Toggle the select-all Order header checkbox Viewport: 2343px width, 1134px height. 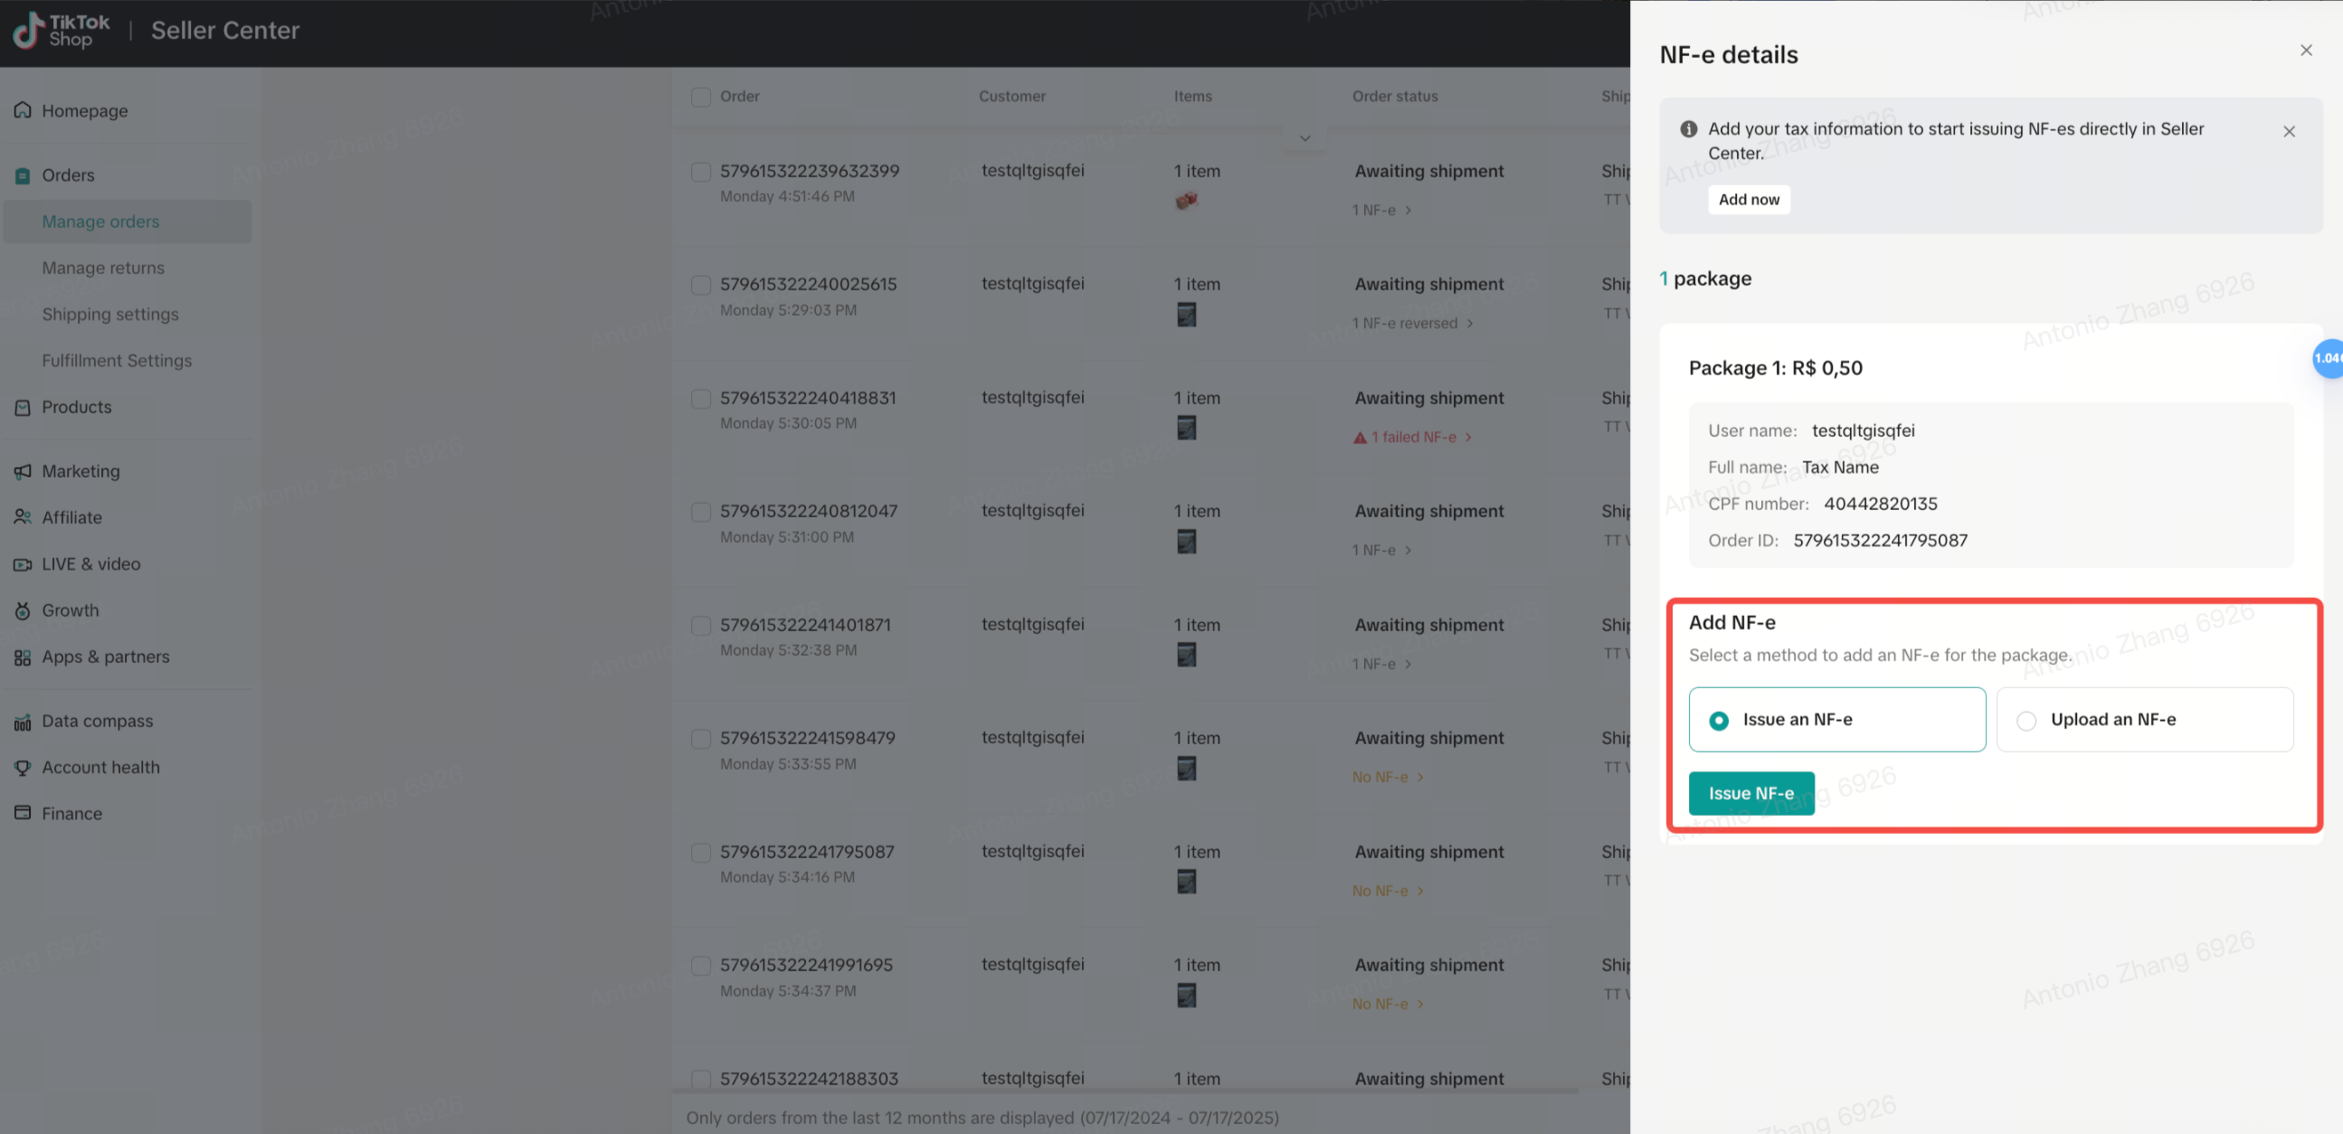[700, 97]
